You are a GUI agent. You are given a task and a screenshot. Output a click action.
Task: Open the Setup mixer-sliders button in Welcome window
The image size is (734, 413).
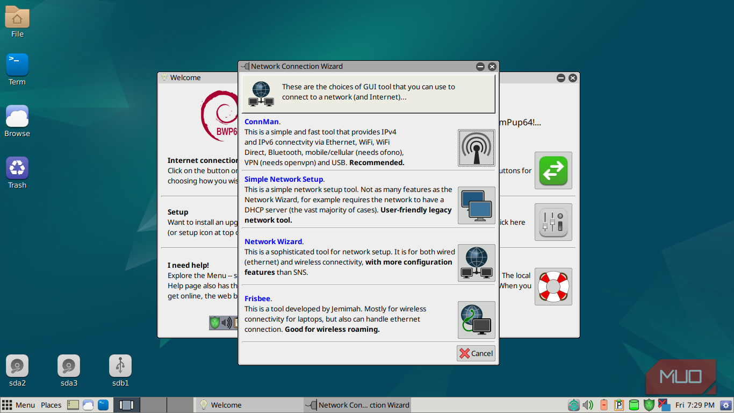(553, 222)
